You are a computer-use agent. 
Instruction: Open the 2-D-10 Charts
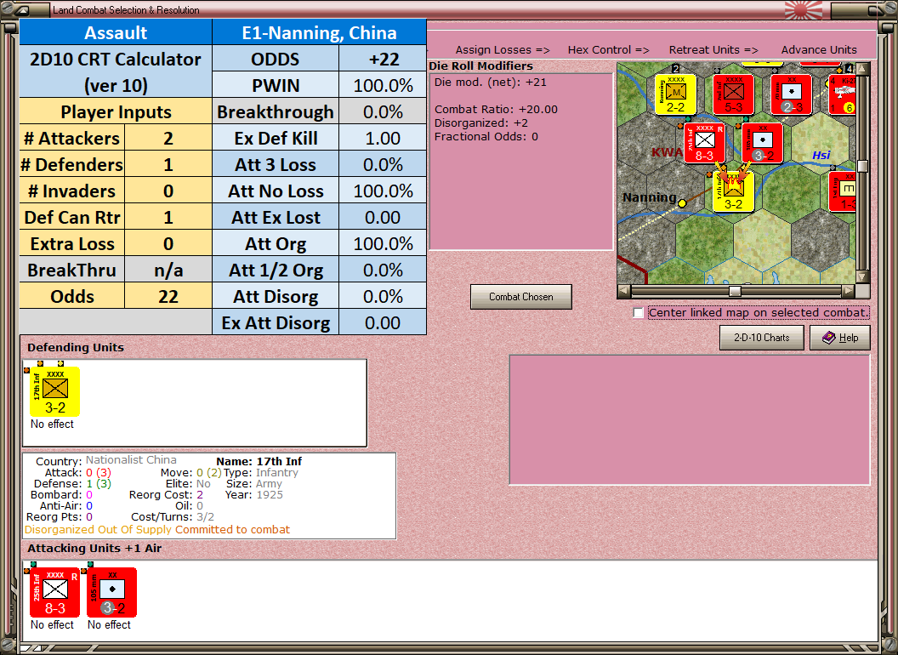click(x=762, y=338)
